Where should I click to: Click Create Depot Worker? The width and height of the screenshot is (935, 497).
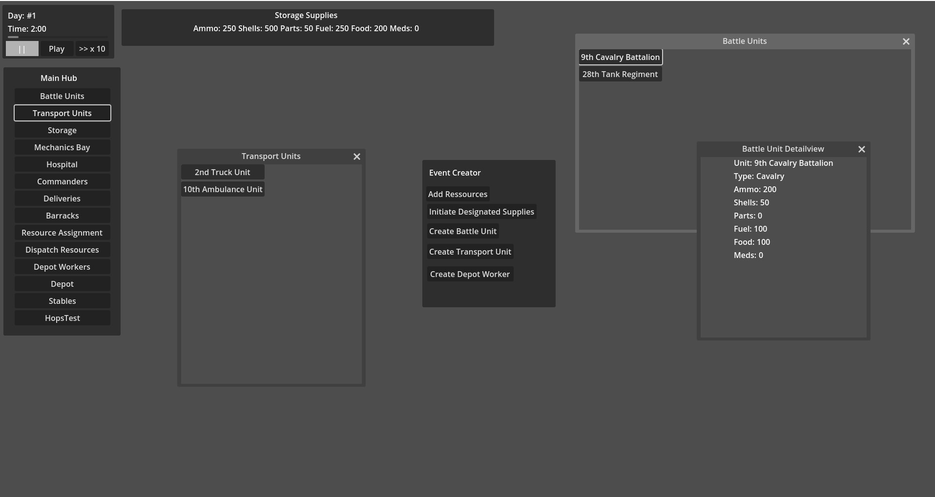coord(470,274)
